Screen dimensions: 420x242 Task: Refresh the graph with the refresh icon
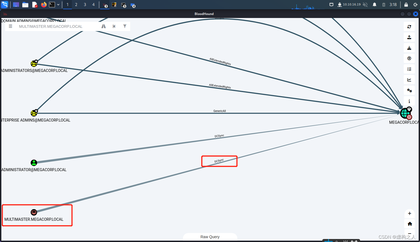(x=409, y=27)
